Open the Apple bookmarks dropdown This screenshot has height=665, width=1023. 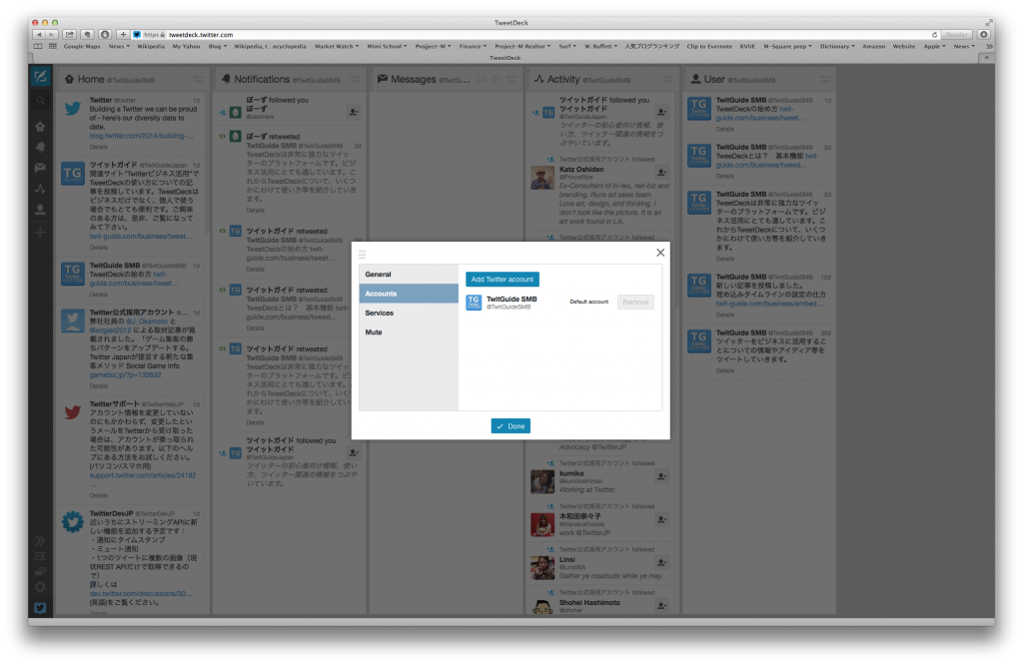coord(934,46)
